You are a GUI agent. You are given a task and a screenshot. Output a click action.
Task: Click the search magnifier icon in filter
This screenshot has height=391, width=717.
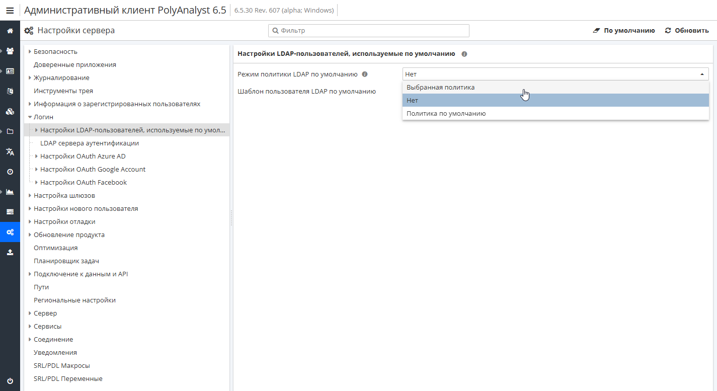[275, 31]
